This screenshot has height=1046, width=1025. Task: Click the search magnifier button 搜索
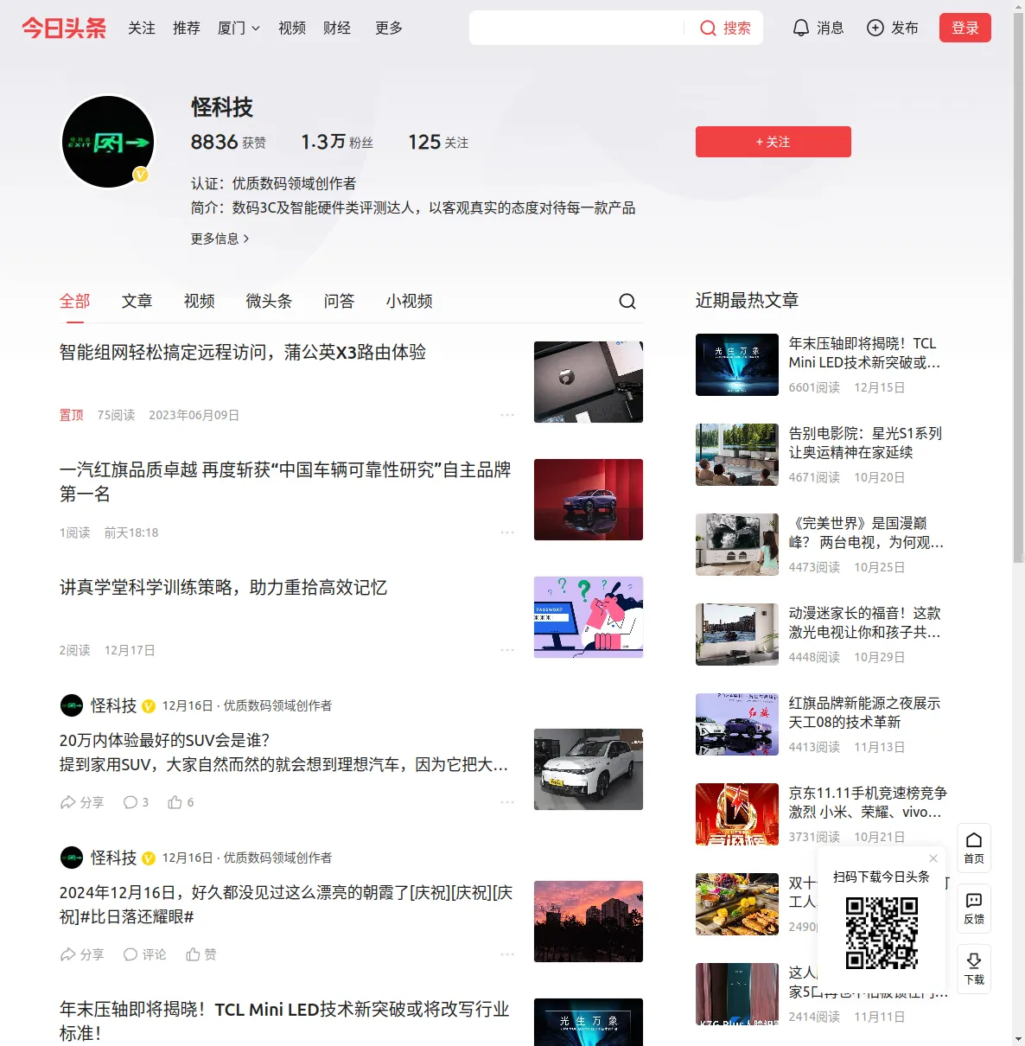tap(724, 28)
